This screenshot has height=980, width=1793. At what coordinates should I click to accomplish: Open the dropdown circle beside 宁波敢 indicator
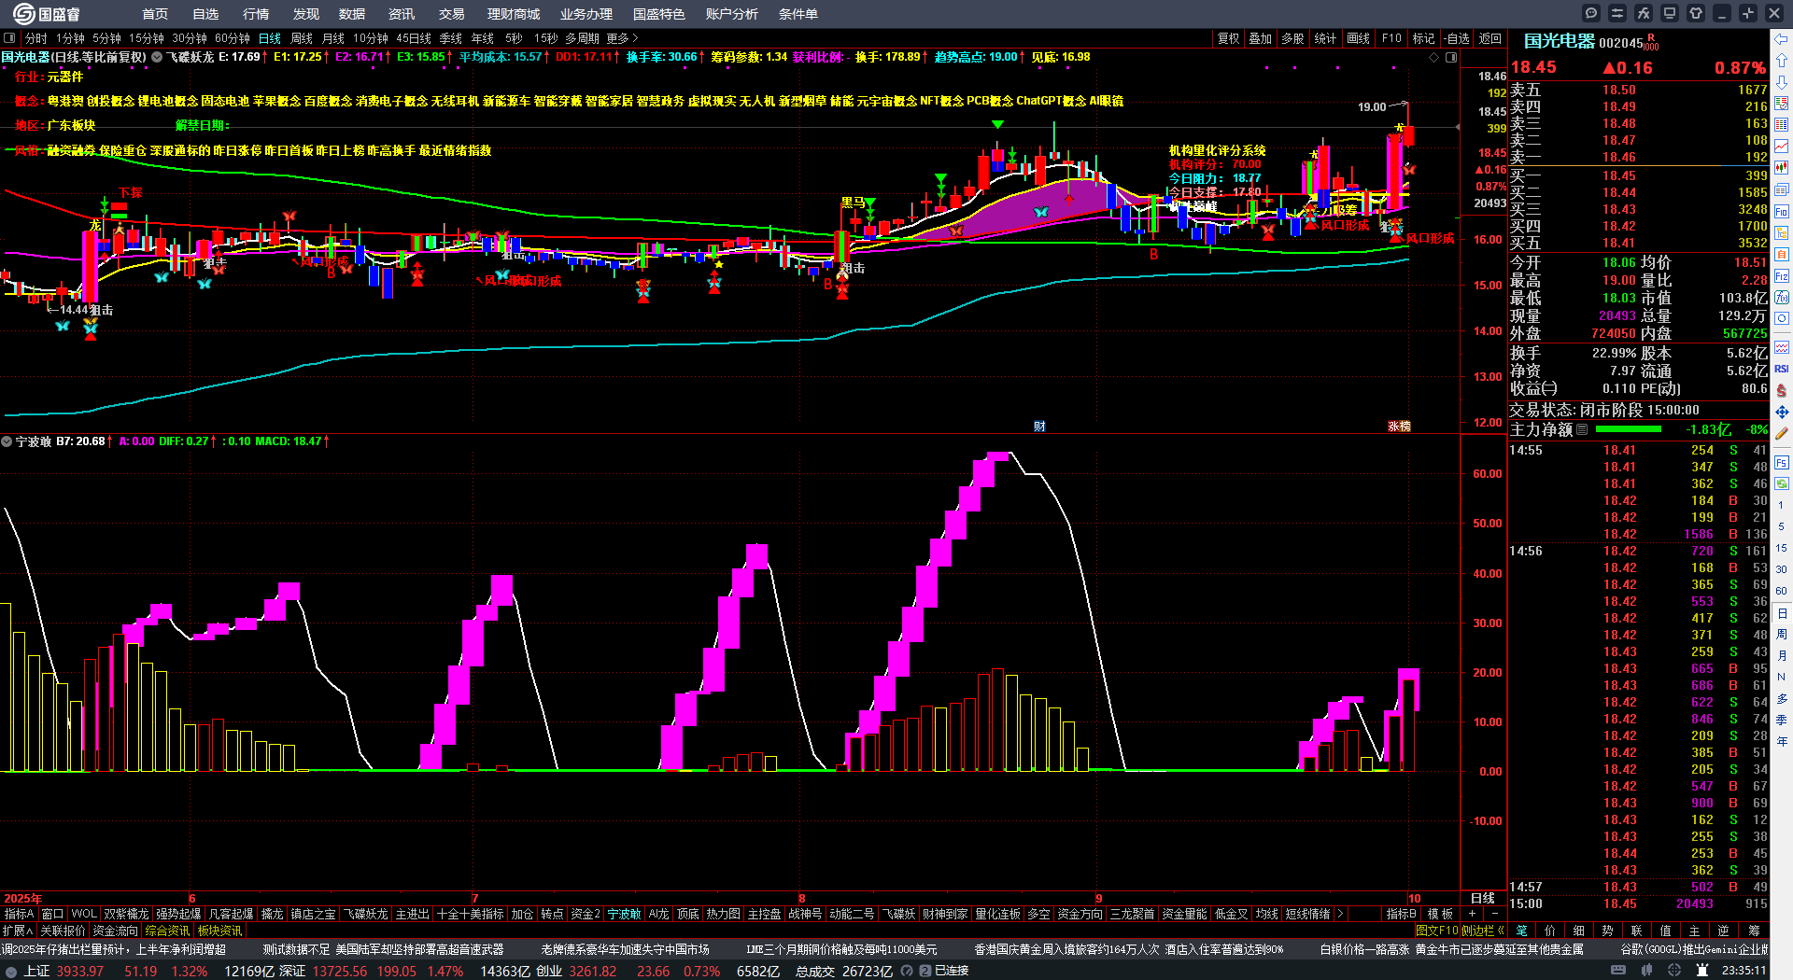pyautogui.click(x=7, y=441)
